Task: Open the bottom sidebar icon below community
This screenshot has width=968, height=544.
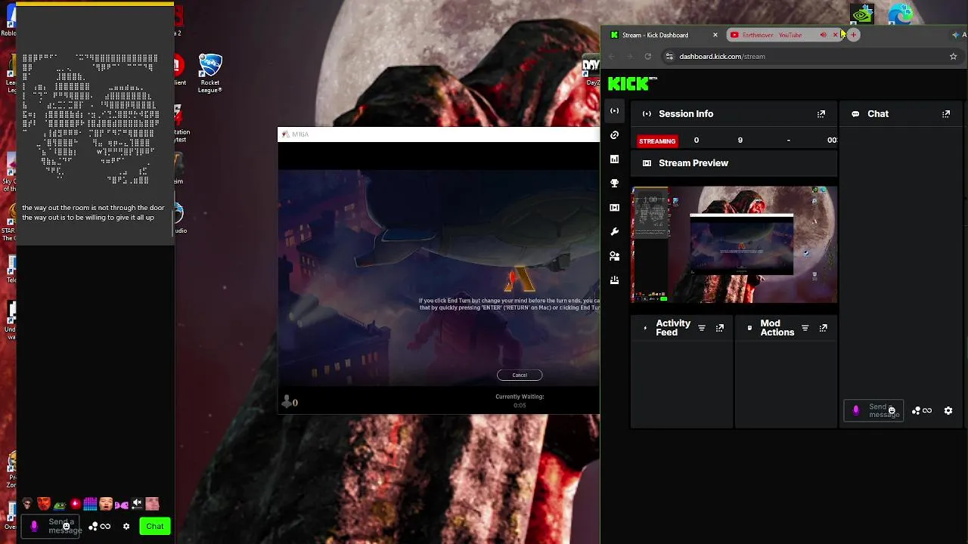Action: [x=614, y=280]
